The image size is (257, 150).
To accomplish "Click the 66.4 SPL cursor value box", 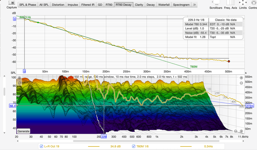I will coord(13,106).
